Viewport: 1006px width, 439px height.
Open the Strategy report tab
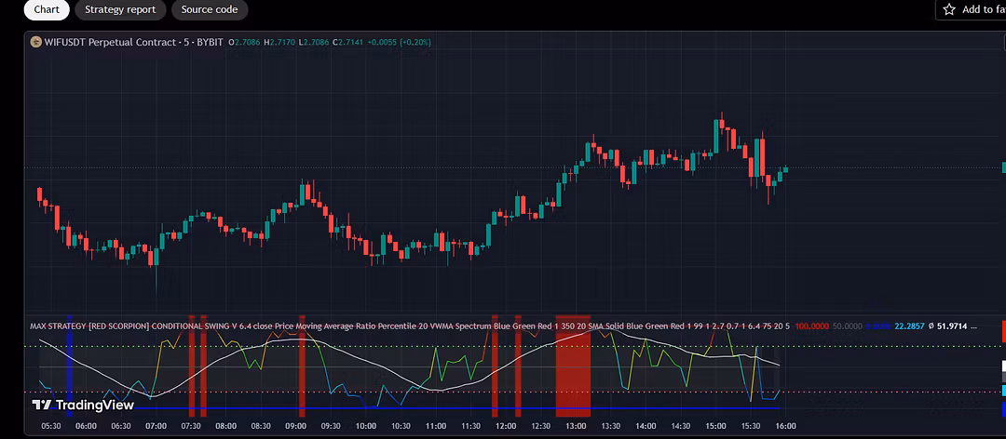[x=120, y=9]
